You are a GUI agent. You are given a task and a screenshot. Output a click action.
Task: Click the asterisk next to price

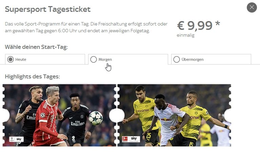(218, 23)
